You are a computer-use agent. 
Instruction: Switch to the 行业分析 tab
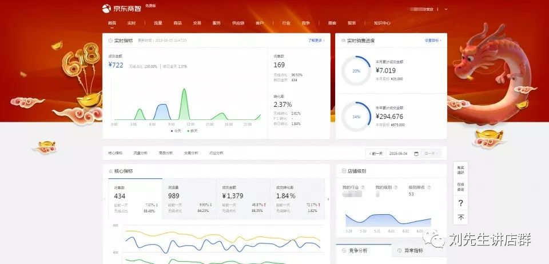point(216,153)
